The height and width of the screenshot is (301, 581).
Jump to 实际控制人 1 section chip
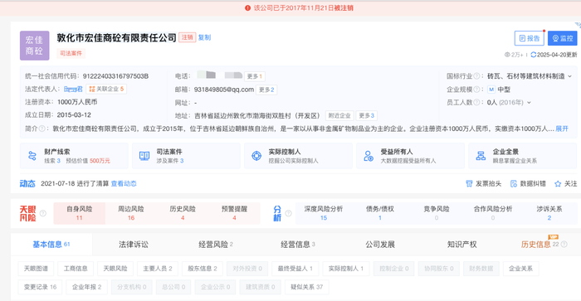[346, 269]
